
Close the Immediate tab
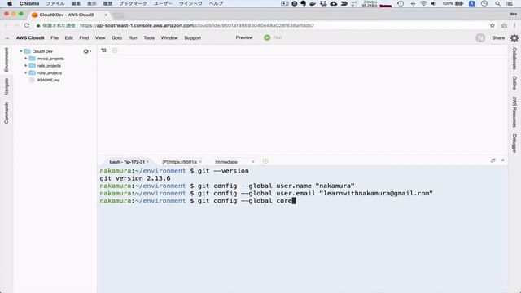pos(253,161)
